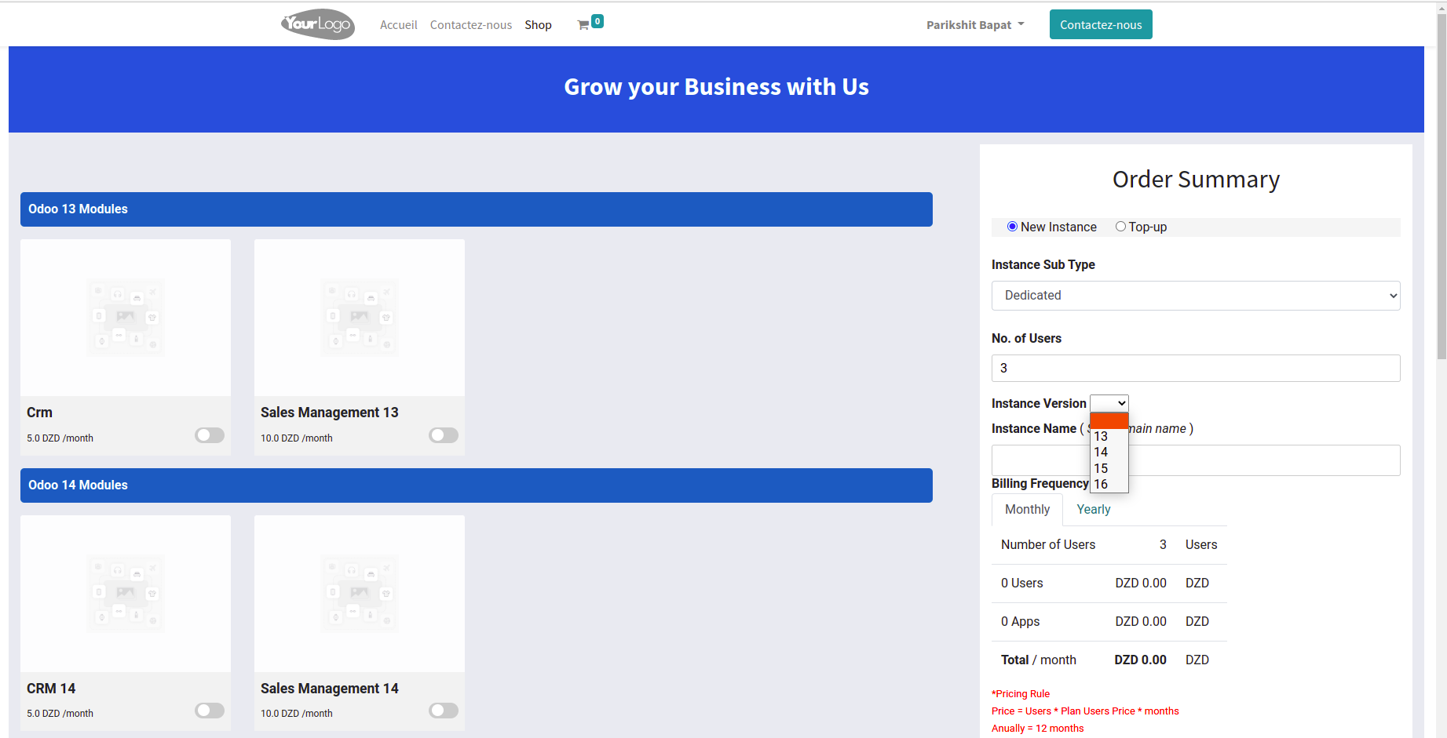Click the CRM 14 placeholder image
Screen dimensions: 1447x738
(126, 594)
